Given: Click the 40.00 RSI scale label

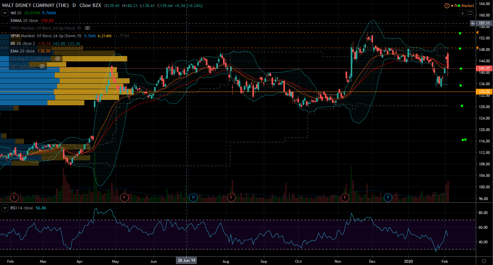Looking at the screenshot, I should [x=483, y=242].
